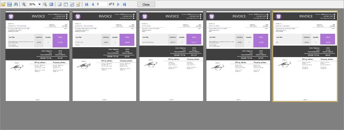
Task: Toggle the page thumbnails panel
Action: (66, 4)
